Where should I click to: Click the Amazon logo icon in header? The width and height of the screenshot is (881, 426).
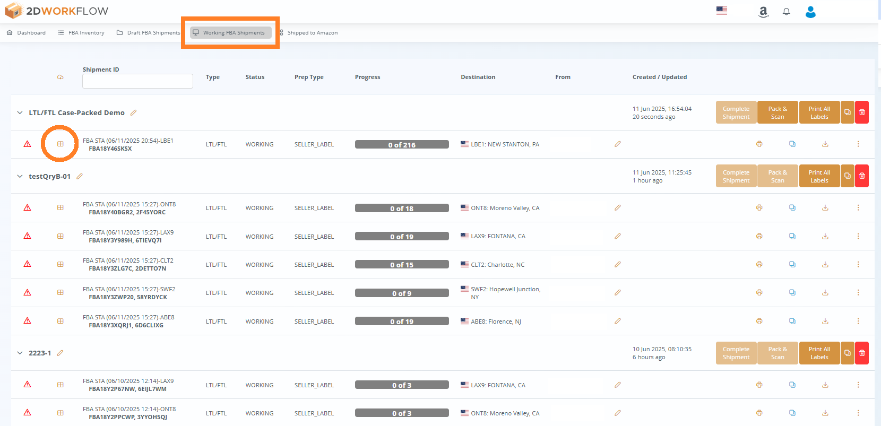pos(763,12)
